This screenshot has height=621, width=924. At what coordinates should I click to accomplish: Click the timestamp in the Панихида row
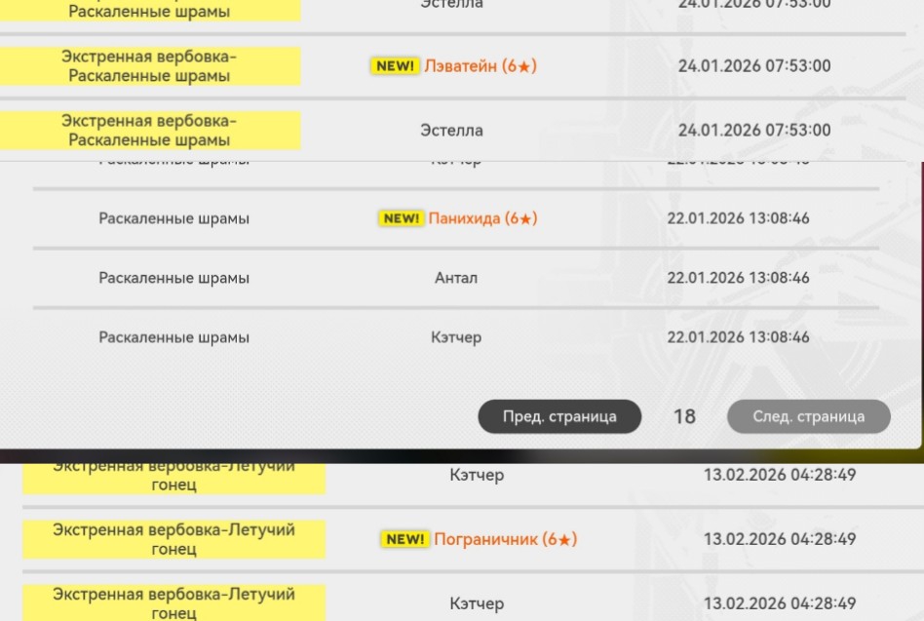click(x=738, y=218)
